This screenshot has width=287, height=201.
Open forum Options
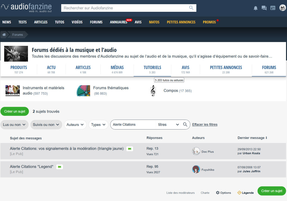[x=223, y=193]
